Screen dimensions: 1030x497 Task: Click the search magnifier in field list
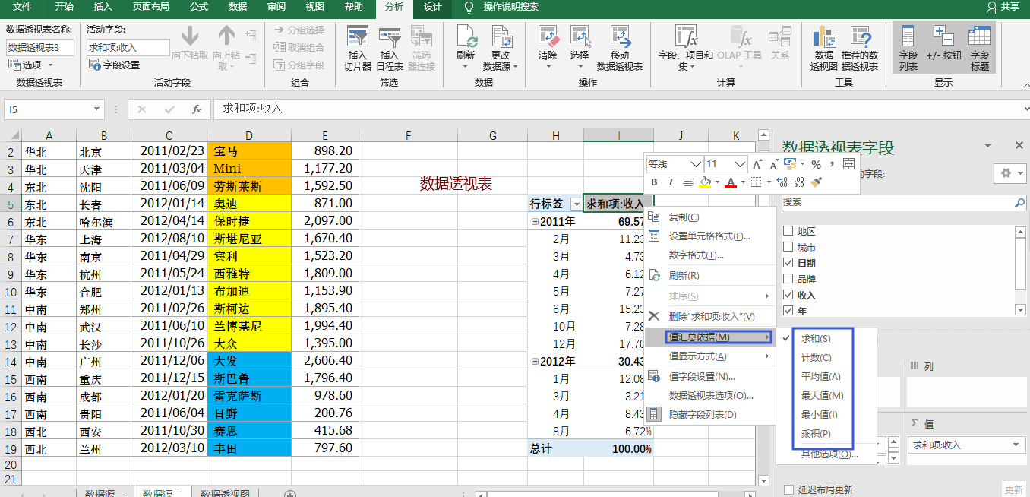tap(1019, 203)
